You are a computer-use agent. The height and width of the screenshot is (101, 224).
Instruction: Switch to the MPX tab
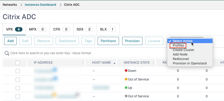(x=38, y=29)
